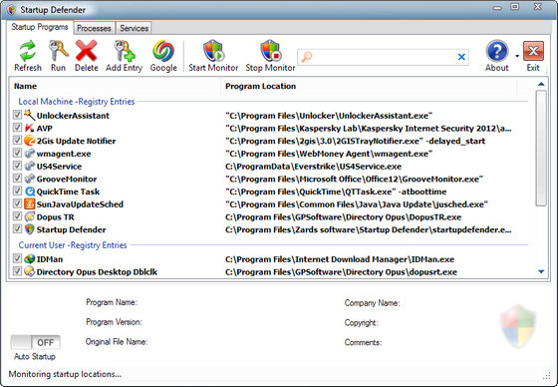Search entry with Google icon

pos(163,51)
